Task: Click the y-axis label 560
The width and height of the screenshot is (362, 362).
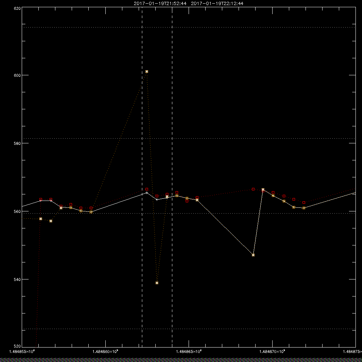Action: (17, 211)
